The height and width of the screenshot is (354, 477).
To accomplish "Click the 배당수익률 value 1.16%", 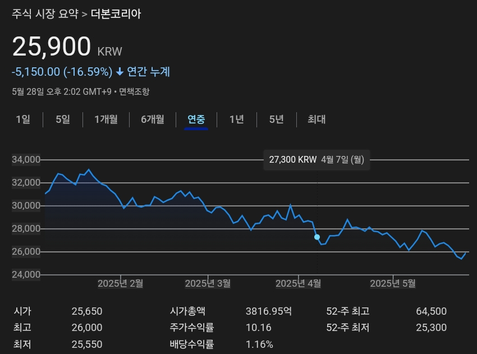I will pos(260,344).
